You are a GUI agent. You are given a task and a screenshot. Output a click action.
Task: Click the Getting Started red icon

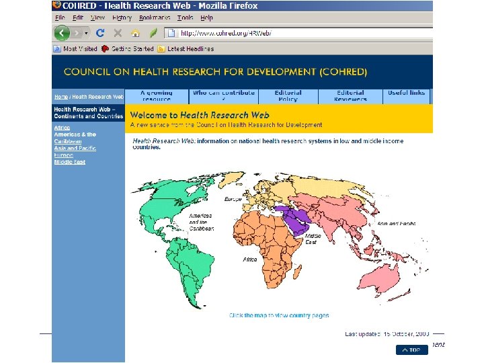(x=105, y=49)
